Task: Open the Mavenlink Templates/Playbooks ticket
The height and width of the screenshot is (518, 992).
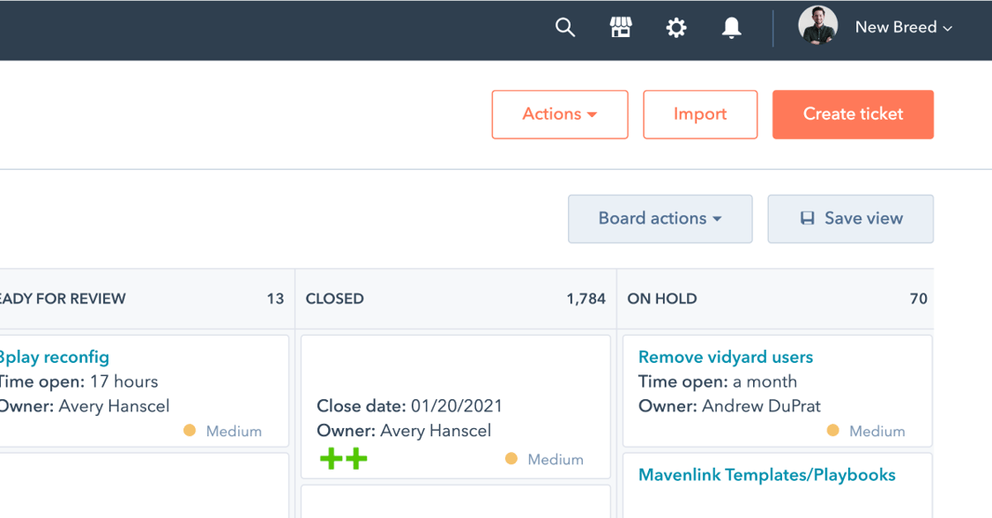Action: (x=766, y=474)
